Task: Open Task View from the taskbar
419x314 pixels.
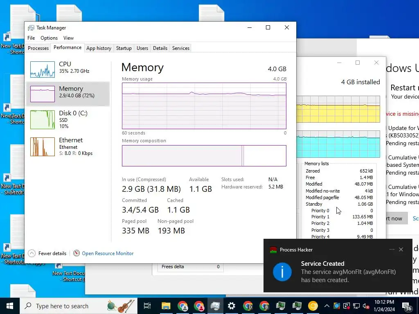Action: pyautogui.click(x=147, y=306)
